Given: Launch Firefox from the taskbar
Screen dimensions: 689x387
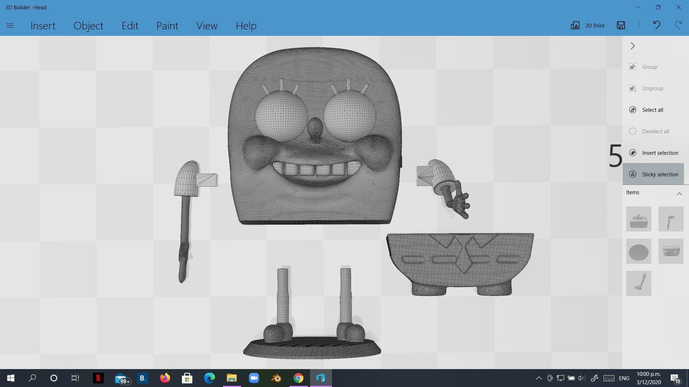Looking at the screenshot, I should tap(165, 378).
